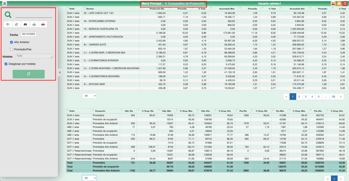Go to page 3 of production table
349x181 pixels.
coord(306,97)
